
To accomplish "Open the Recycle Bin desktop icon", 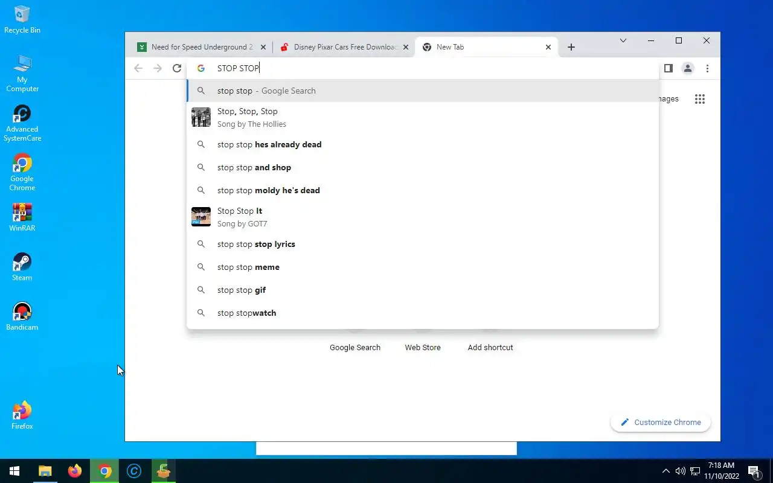I will tap(22, 19).
